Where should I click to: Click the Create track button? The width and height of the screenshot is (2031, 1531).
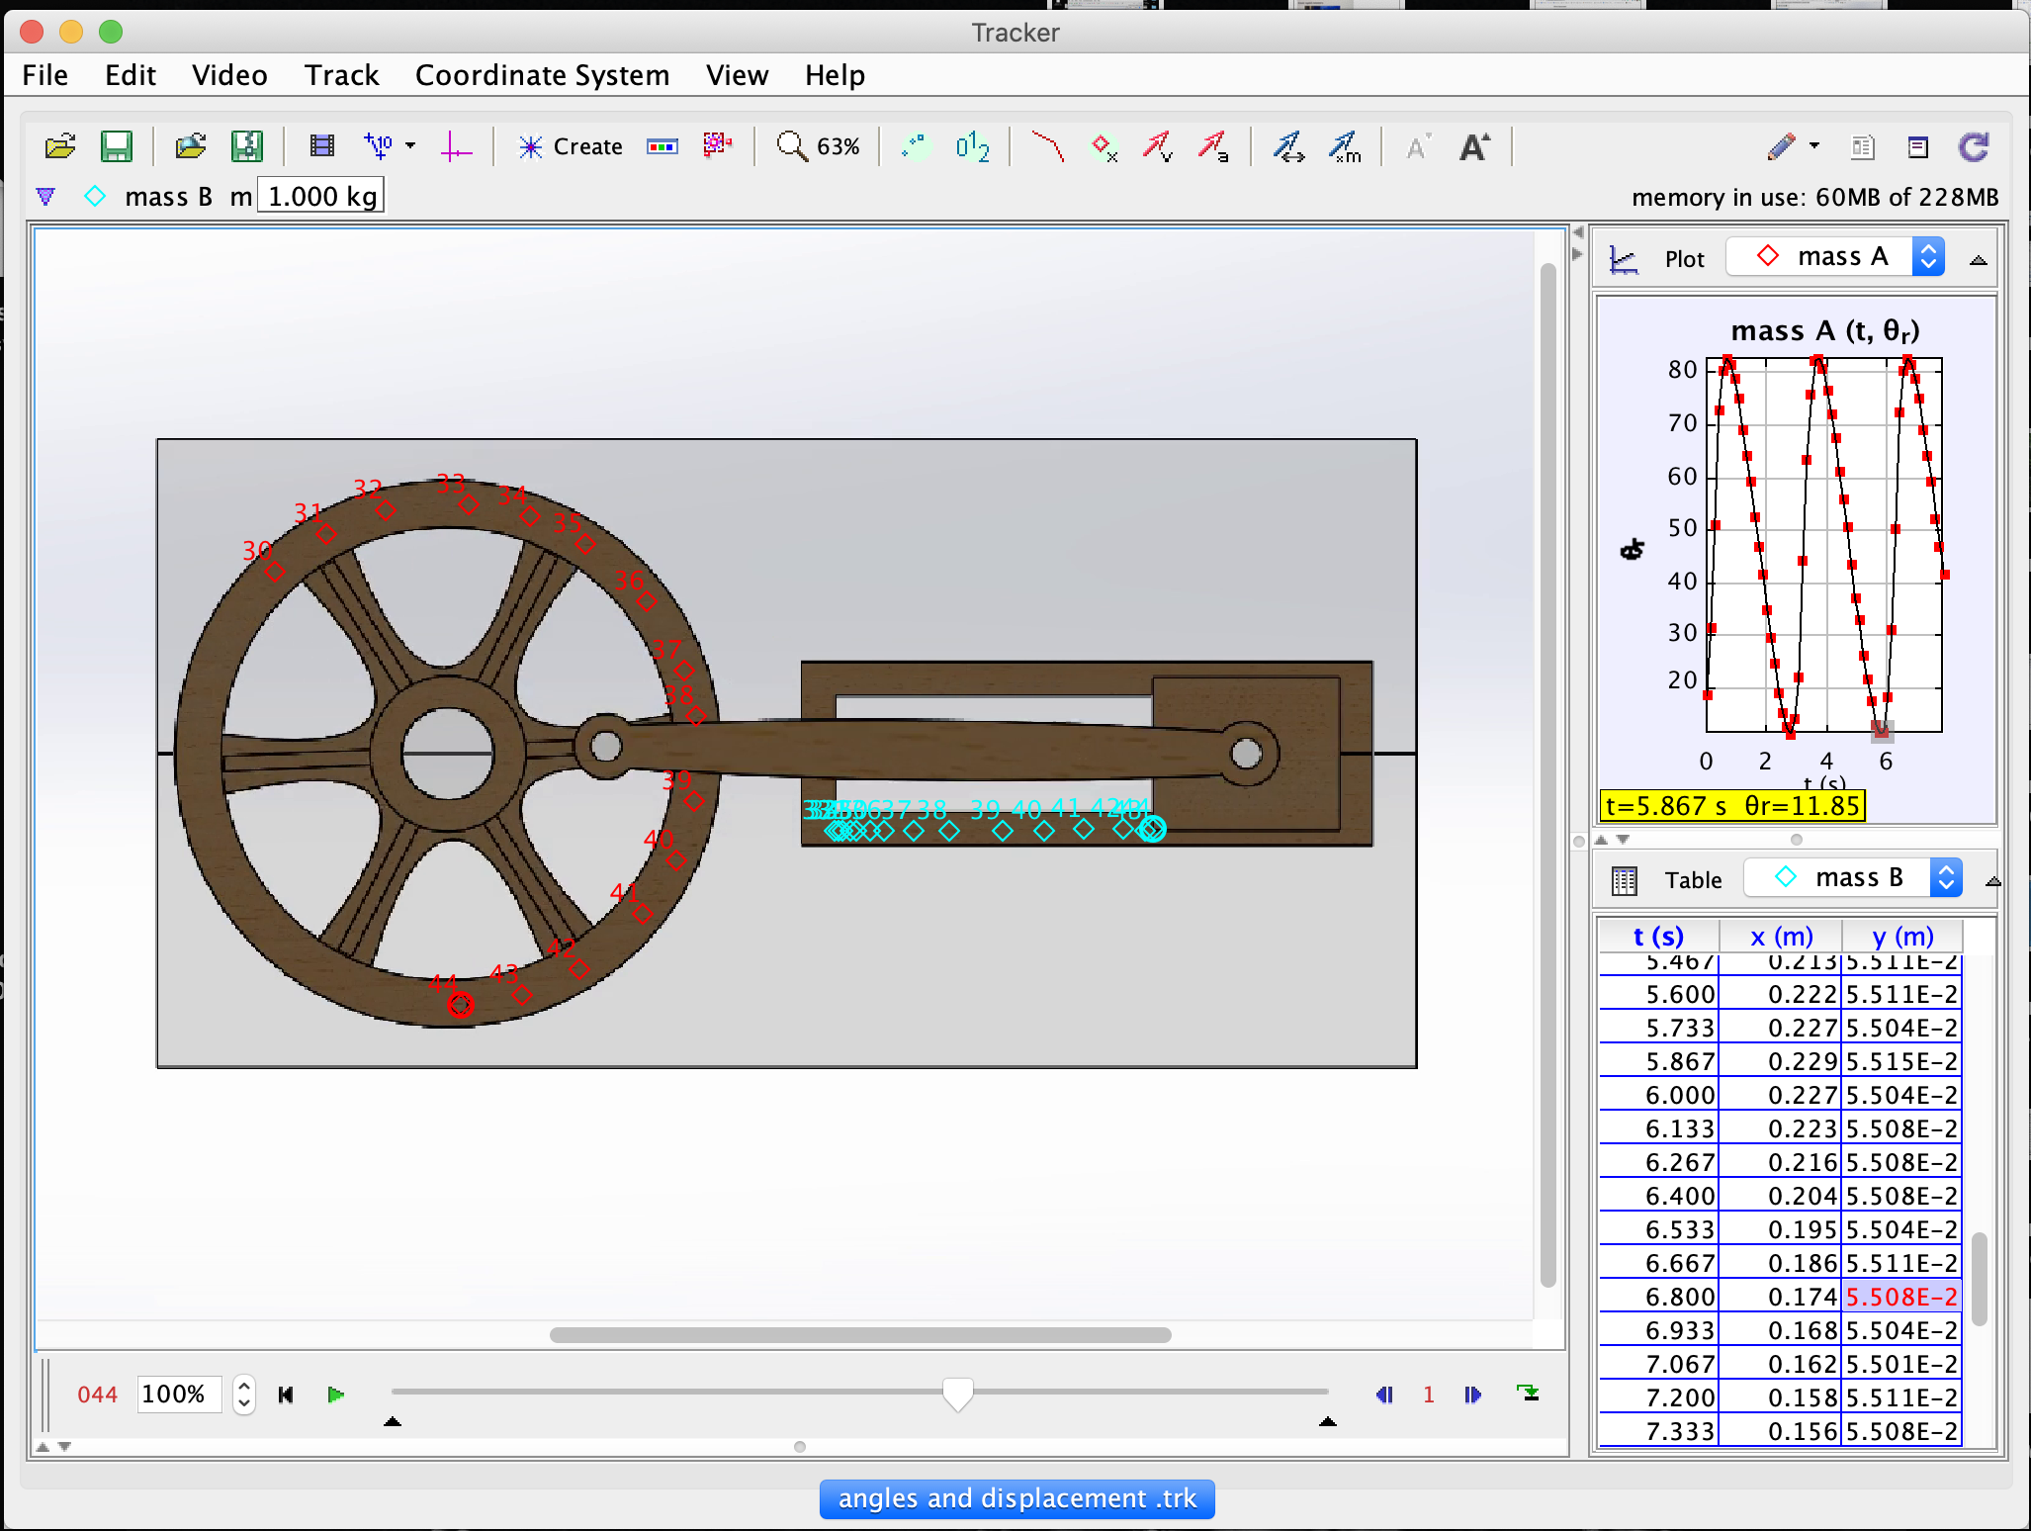[571, 146]
